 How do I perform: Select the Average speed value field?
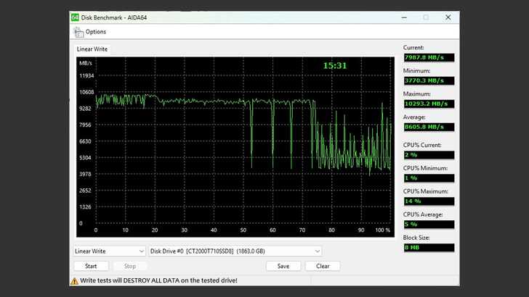[x=429, y=127]
